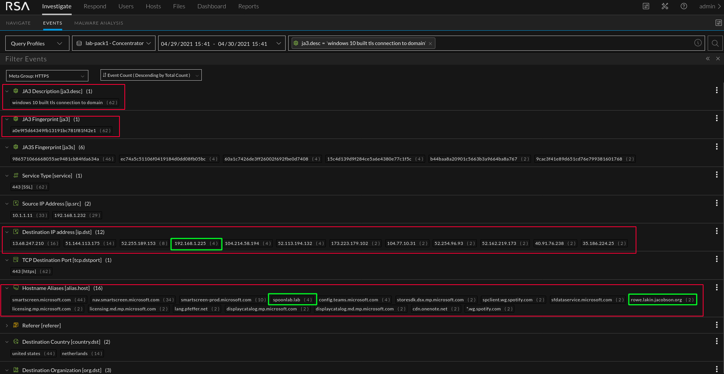Open the Query Profiles dropdown

point(37,44)
